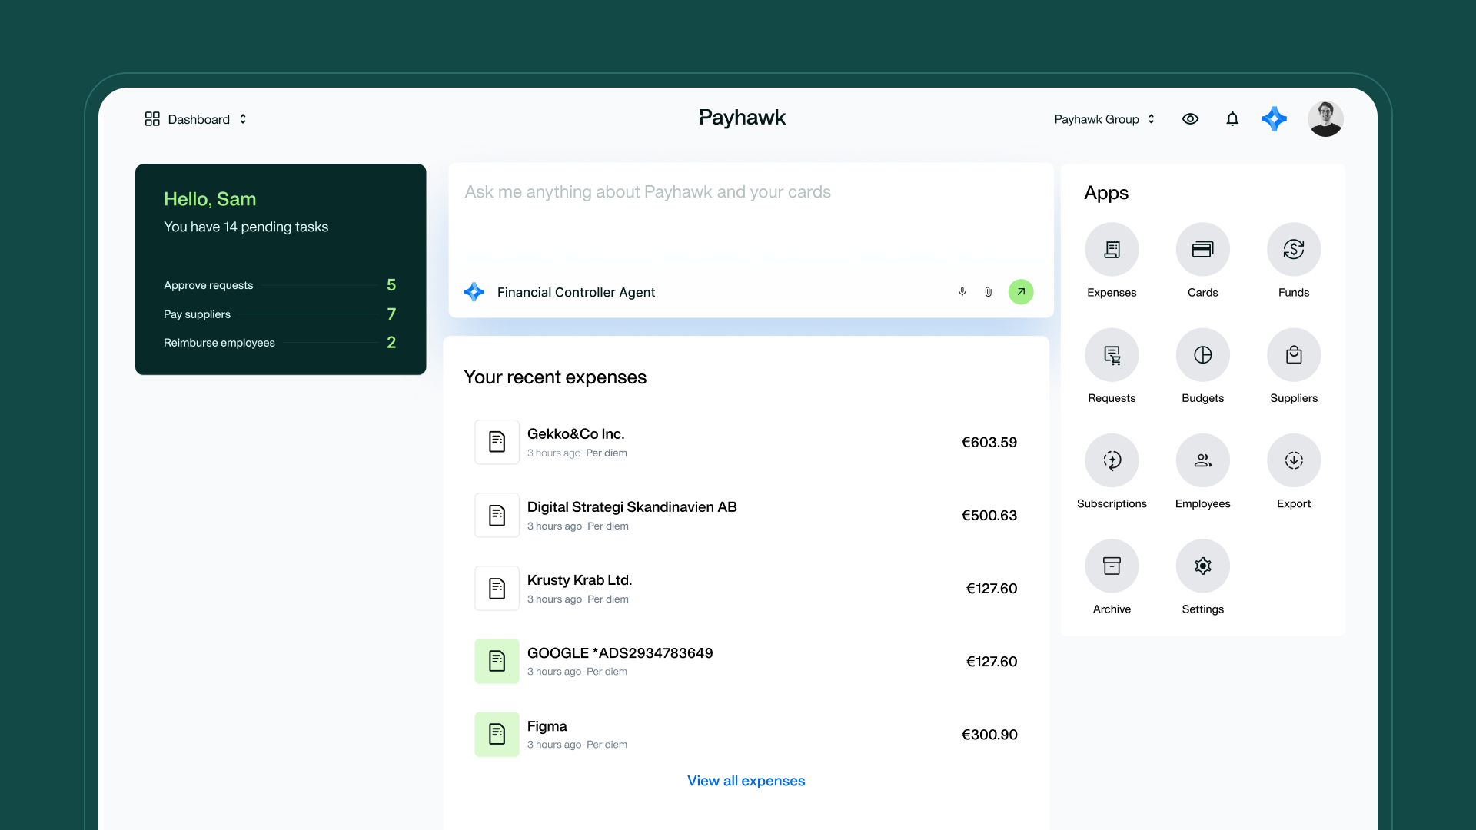1476x830 pixels.
Task: Open the Archive app icon
Action: [1112, 566]
